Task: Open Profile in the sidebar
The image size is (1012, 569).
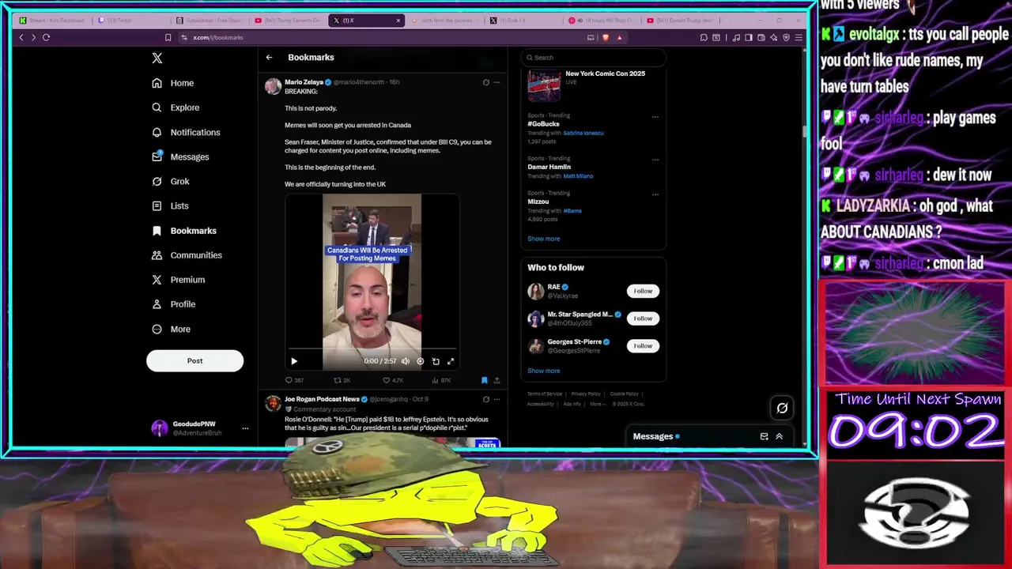Action: pyautogui.click(x=173, y=304)
